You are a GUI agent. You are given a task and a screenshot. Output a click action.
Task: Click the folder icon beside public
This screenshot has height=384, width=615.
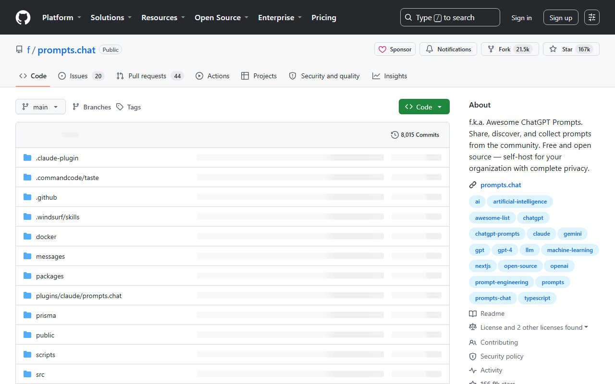(x=27, y=335)
